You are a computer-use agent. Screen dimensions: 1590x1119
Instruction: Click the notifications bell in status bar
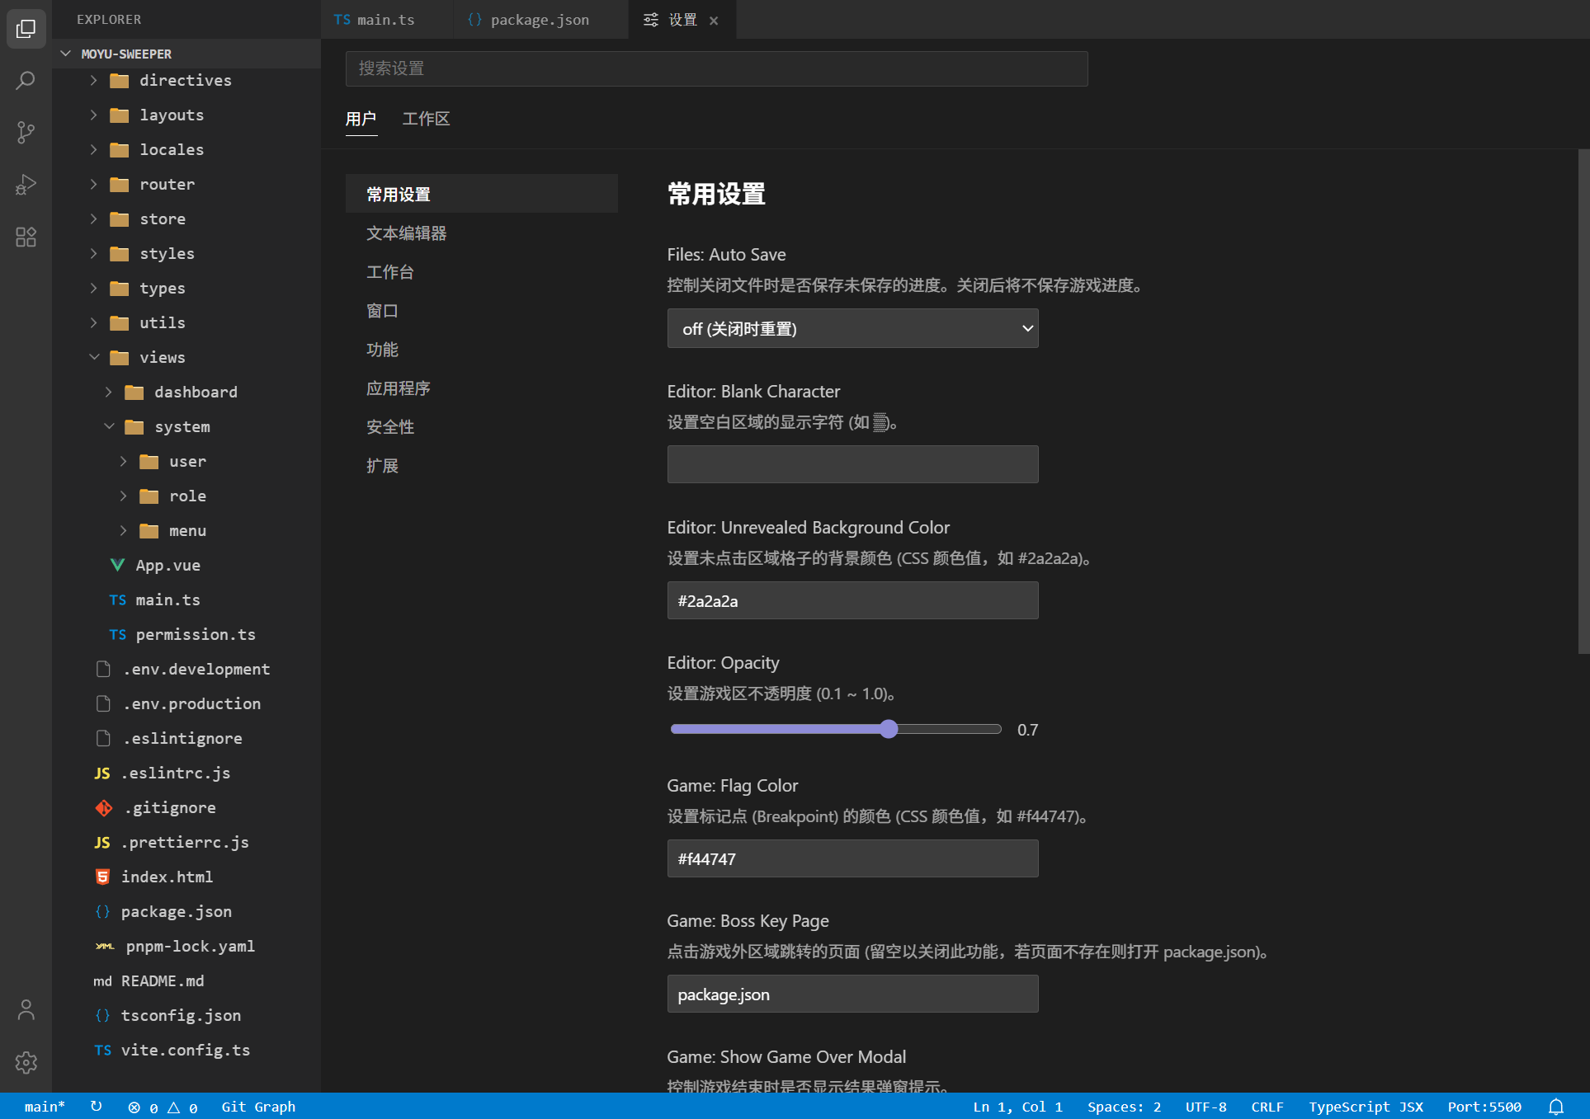coord(1555,1107)
